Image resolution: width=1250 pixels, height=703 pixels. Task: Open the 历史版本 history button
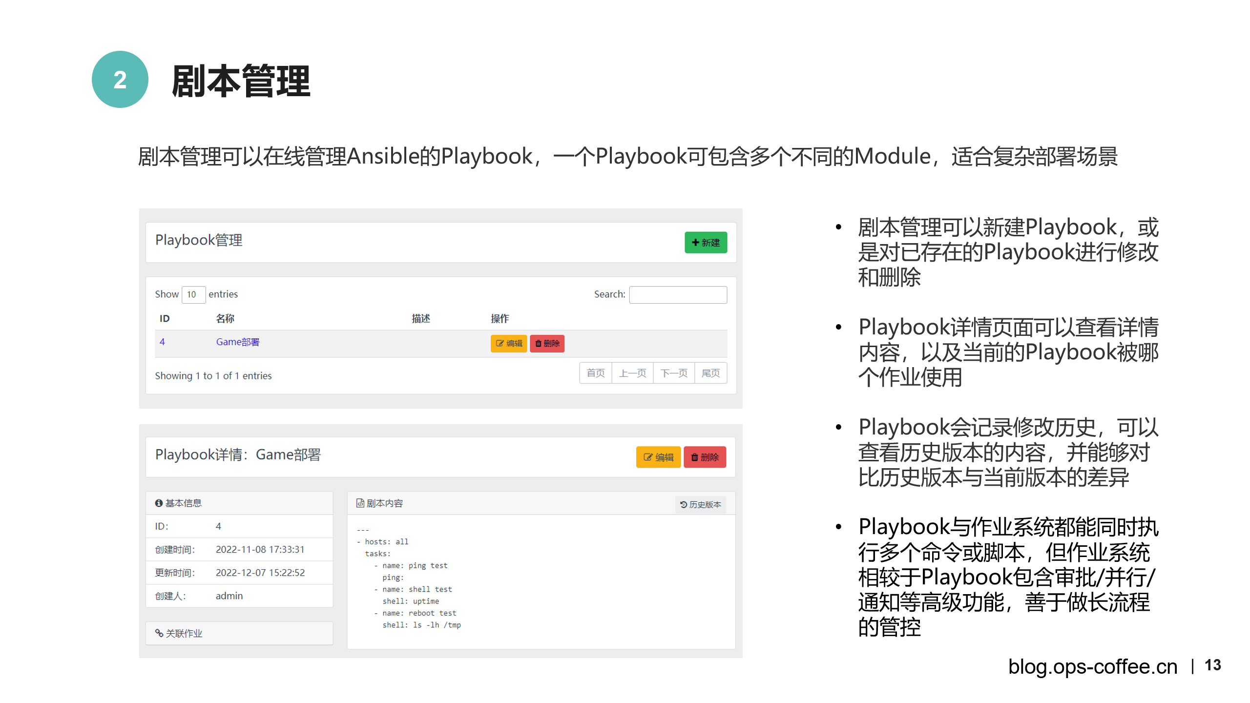point(700,504)
